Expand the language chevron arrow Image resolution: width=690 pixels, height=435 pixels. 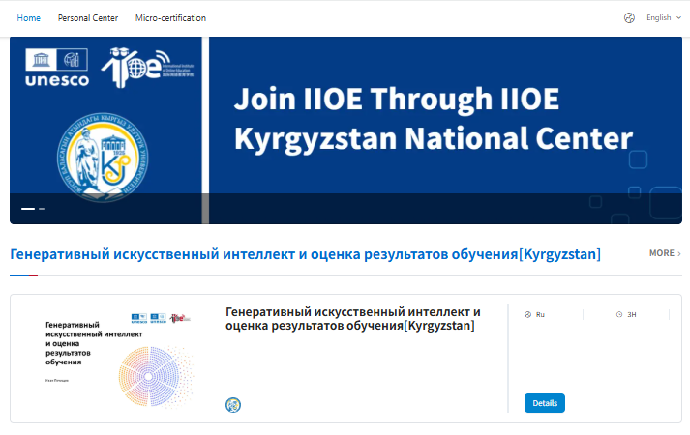[x=678, y=17]
